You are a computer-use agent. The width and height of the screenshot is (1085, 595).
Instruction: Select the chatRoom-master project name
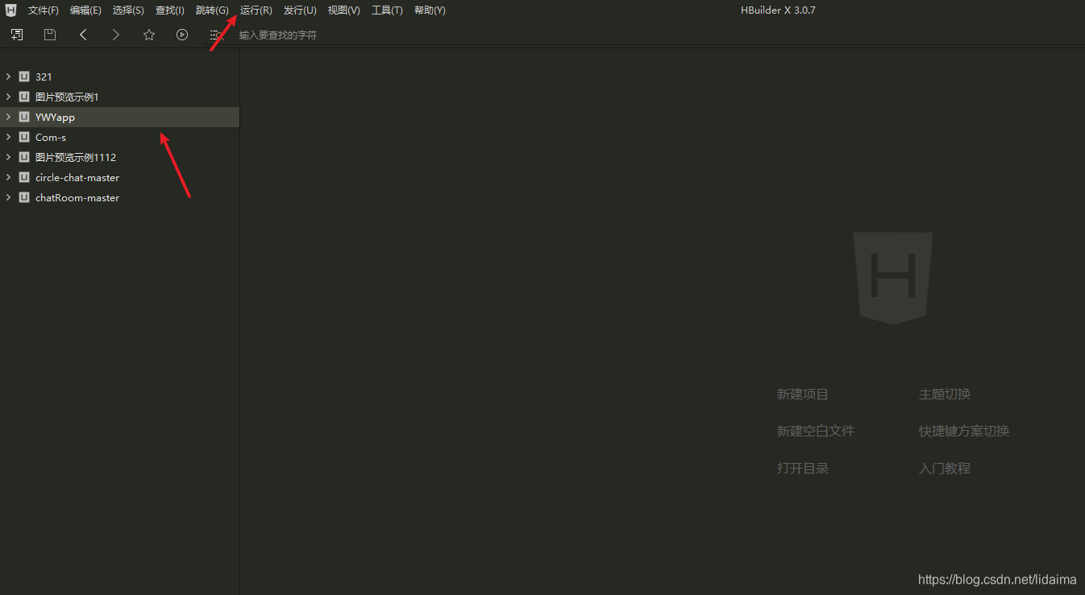77,197
